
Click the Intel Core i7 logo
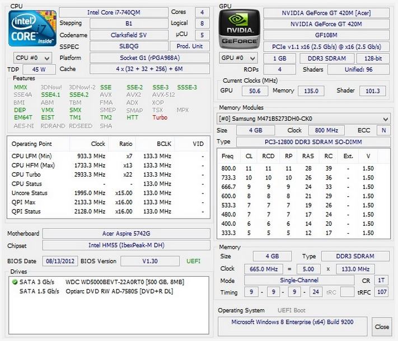32,29
